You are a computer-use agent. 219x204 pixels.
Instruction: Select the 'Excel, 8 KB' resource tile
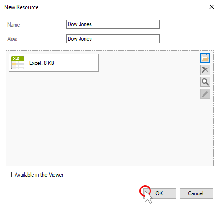tap(53, 63)
